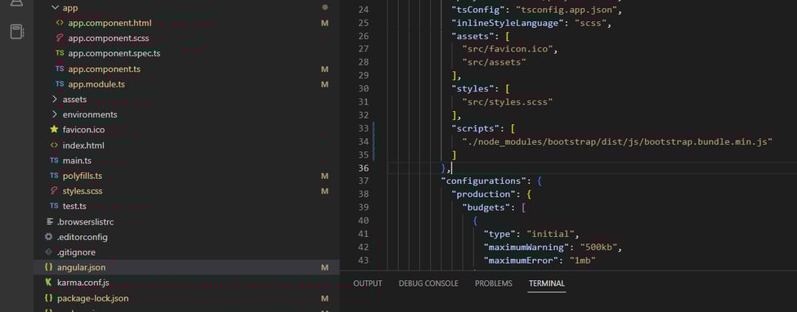Open .editorconfig file

point(83,237)
